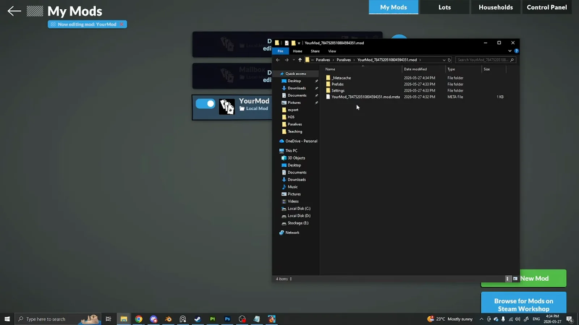Open the File menu in Explorer

tap(280, 51)
